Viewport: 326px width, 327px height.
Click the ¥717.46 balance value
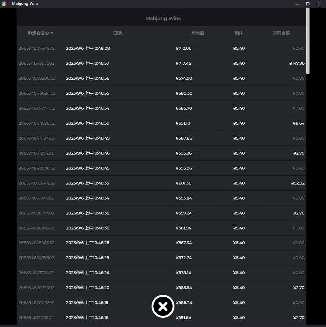tap(183, 63)
